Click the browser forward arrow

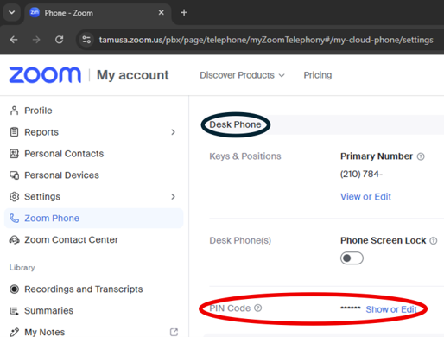[x=36, y=40]
